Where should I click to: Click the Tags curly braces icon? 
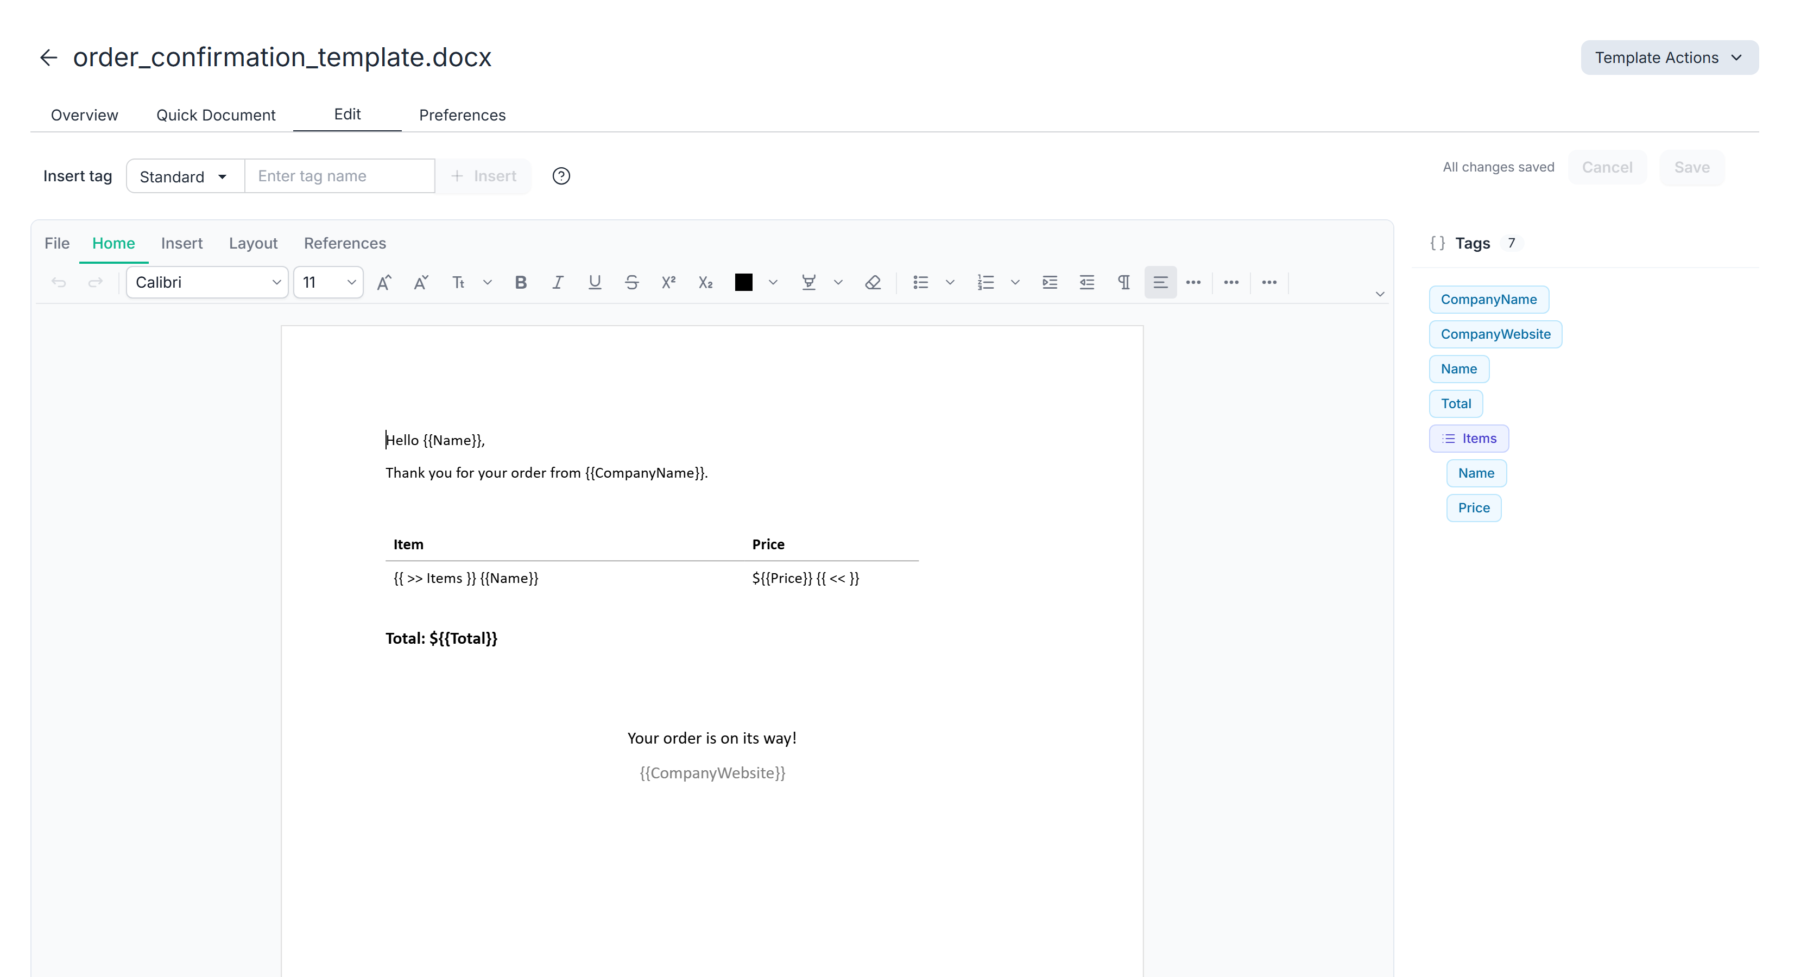click(x=1437, y=243)
